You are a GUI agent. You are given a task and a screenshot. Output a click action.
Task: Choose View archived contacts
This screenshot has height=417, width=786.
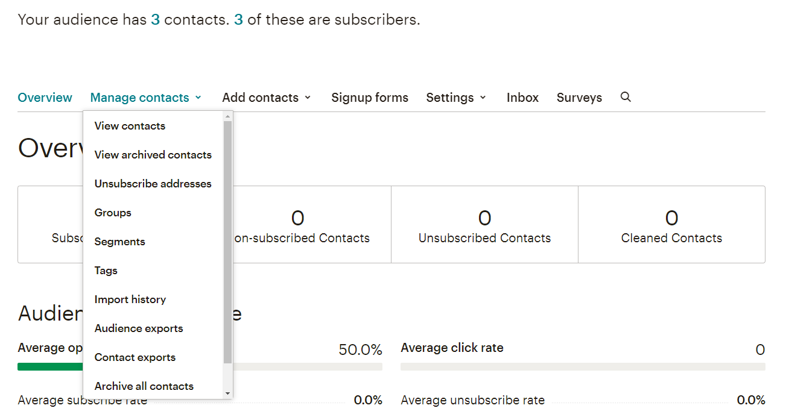[x=153, y=155]
